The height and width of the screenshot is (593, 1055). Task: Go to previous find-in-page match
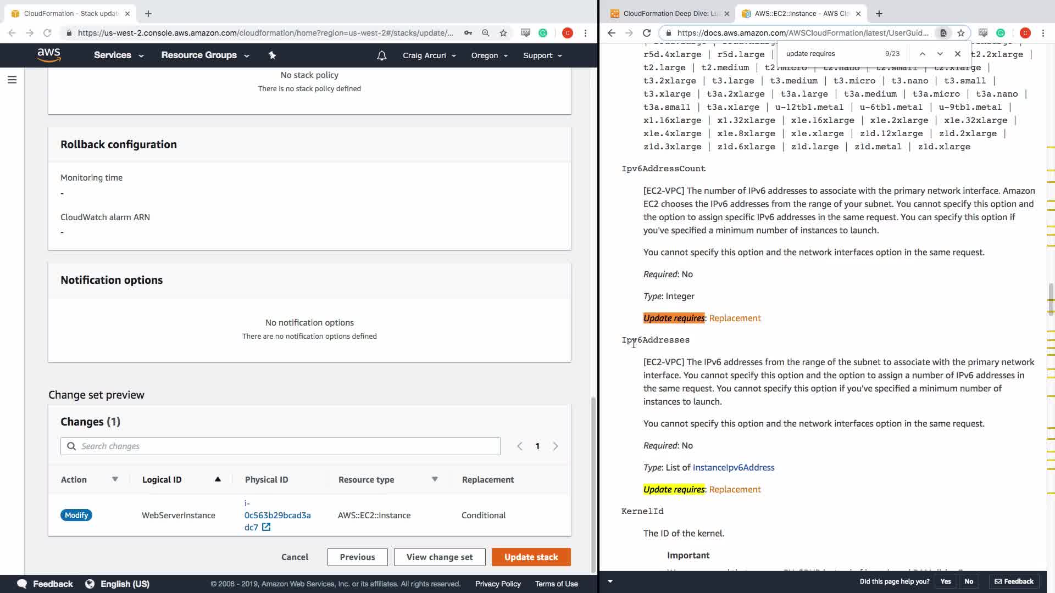(923, 54)
